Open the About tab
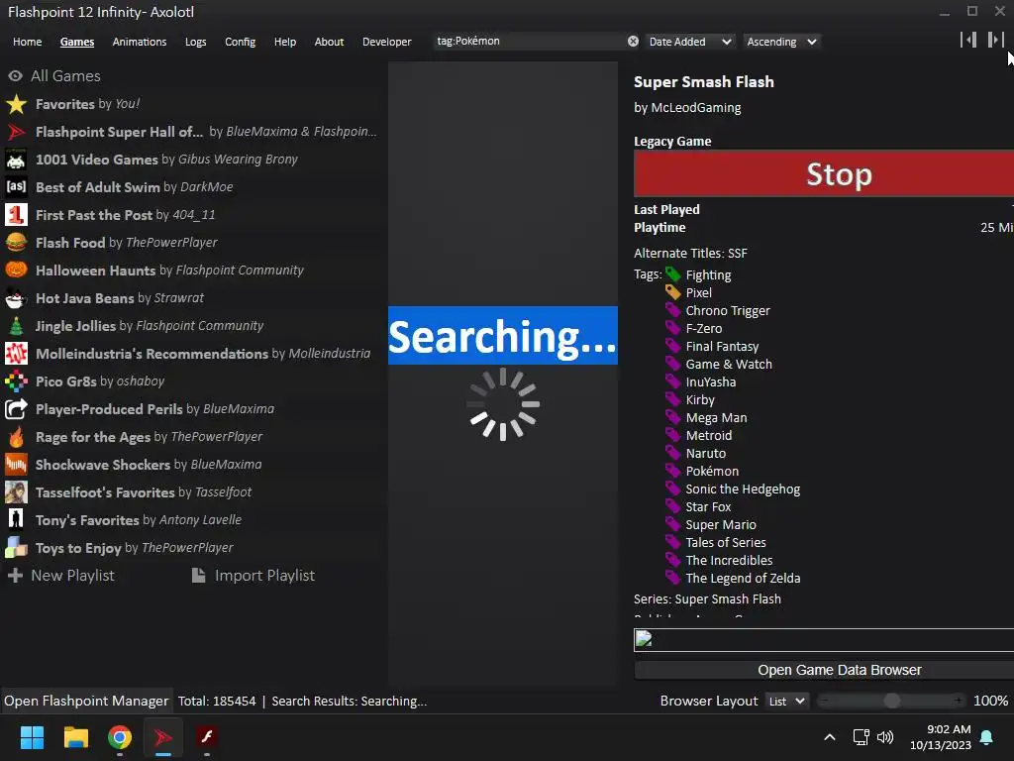Screen dimensions: 1014x761 pyautogui.click(x=329, y=42)
